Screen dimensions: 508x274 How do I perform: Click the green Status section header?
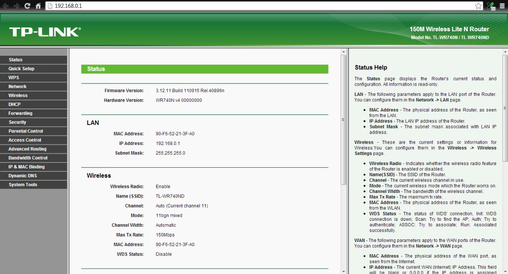(x=205, y=69)
